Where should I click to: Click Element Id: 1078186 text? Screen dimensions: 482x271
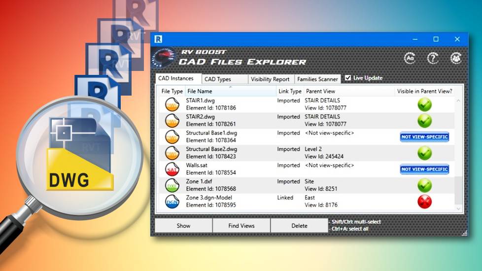pyautogui.click(x=211, y=108)
